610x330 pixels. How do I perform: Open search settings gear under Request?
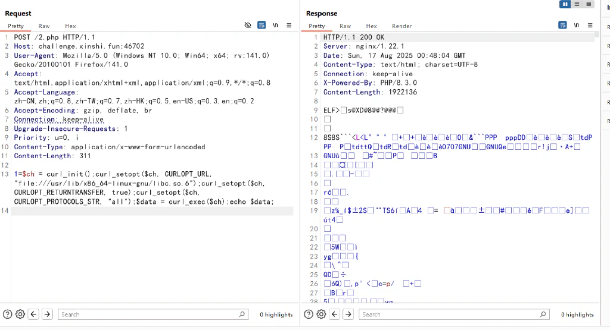coord(20,314)
